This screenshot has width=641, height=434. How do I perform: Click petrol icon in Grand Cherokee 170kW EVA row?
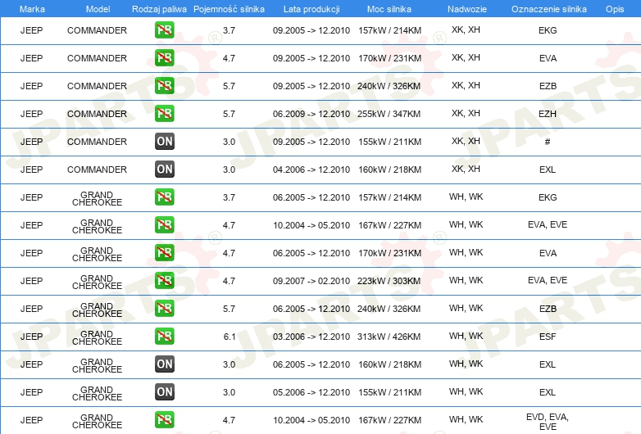click(164, 253)
